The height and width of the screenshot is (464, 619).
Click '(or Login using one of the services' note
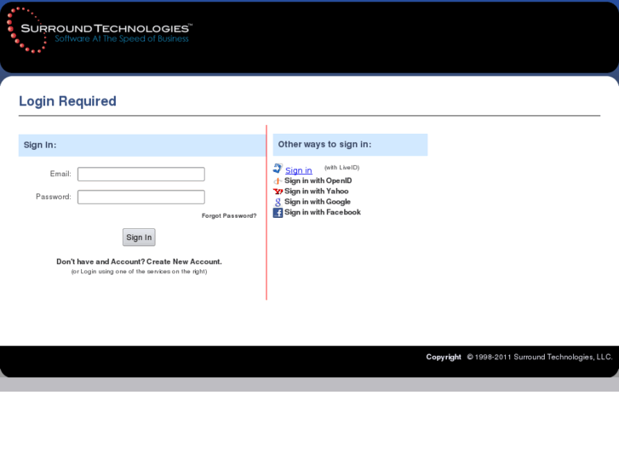pos(139,272)
